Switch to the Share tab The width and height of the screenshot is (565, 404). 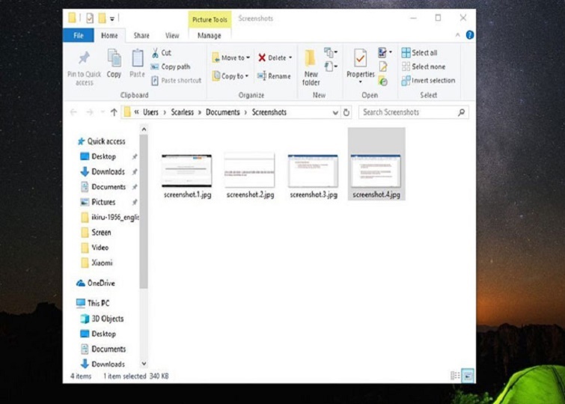coord(141,35)
